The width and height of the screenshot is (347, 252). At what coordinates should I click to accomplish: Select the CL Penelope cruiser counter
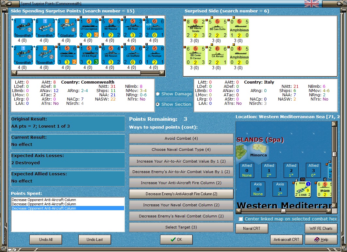(x=155, y=55)
